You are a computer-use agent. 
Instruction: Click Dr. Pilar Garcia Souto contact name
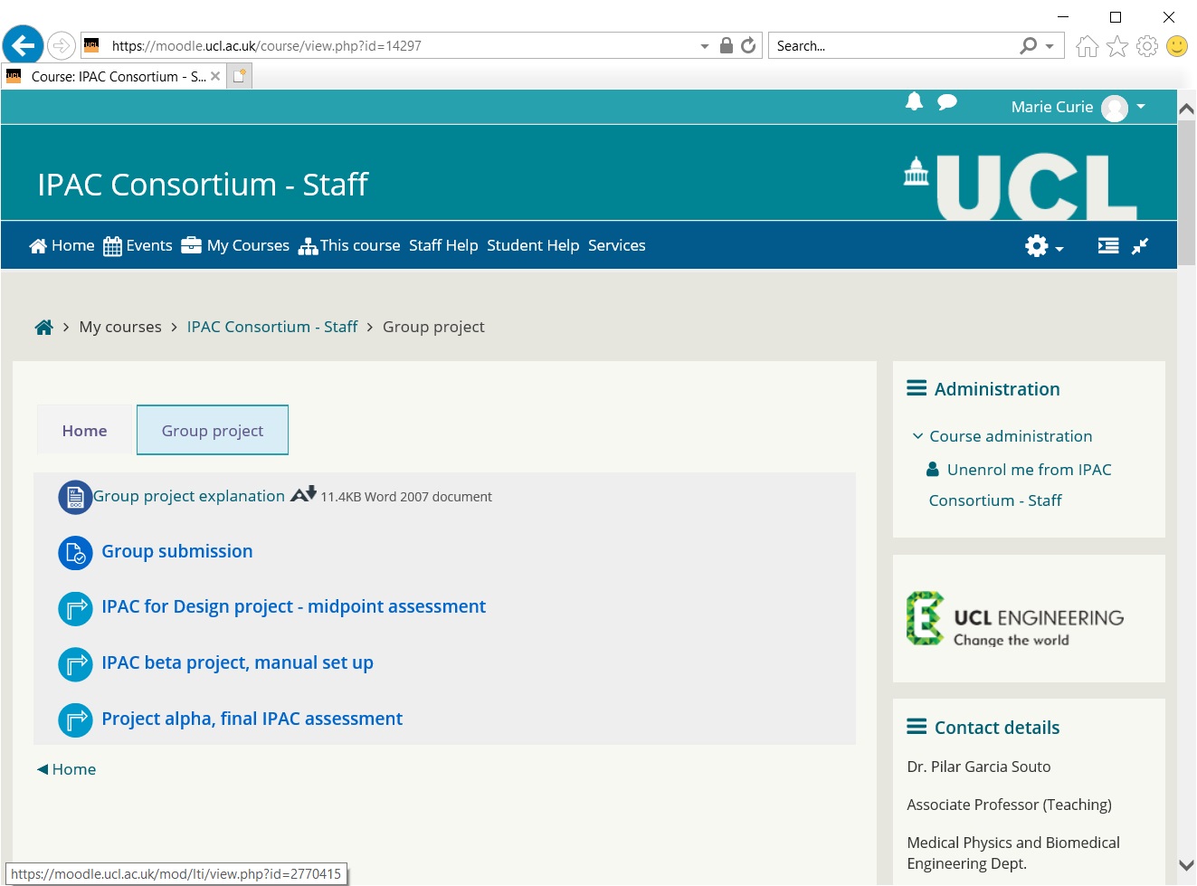pos(979,767)
